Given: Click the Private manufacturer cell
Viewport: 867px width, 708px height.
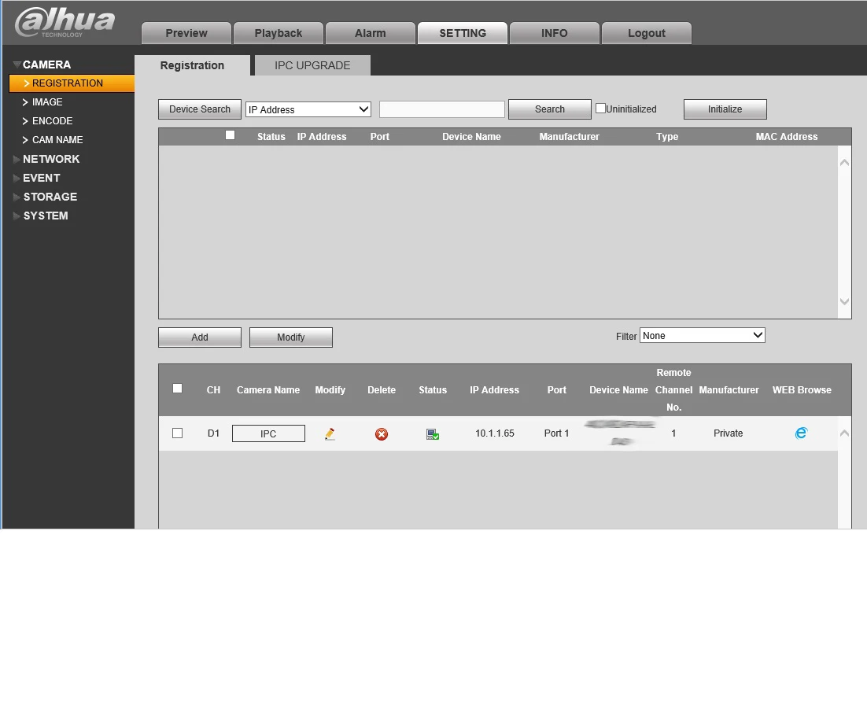Looking at the screenshot, I should coord(728,433).
